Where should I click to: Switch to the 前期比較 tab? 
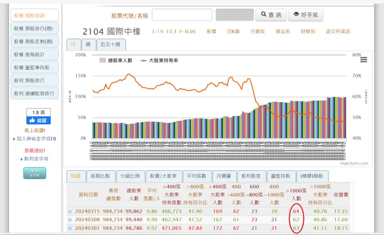click(x=100, y=176)
